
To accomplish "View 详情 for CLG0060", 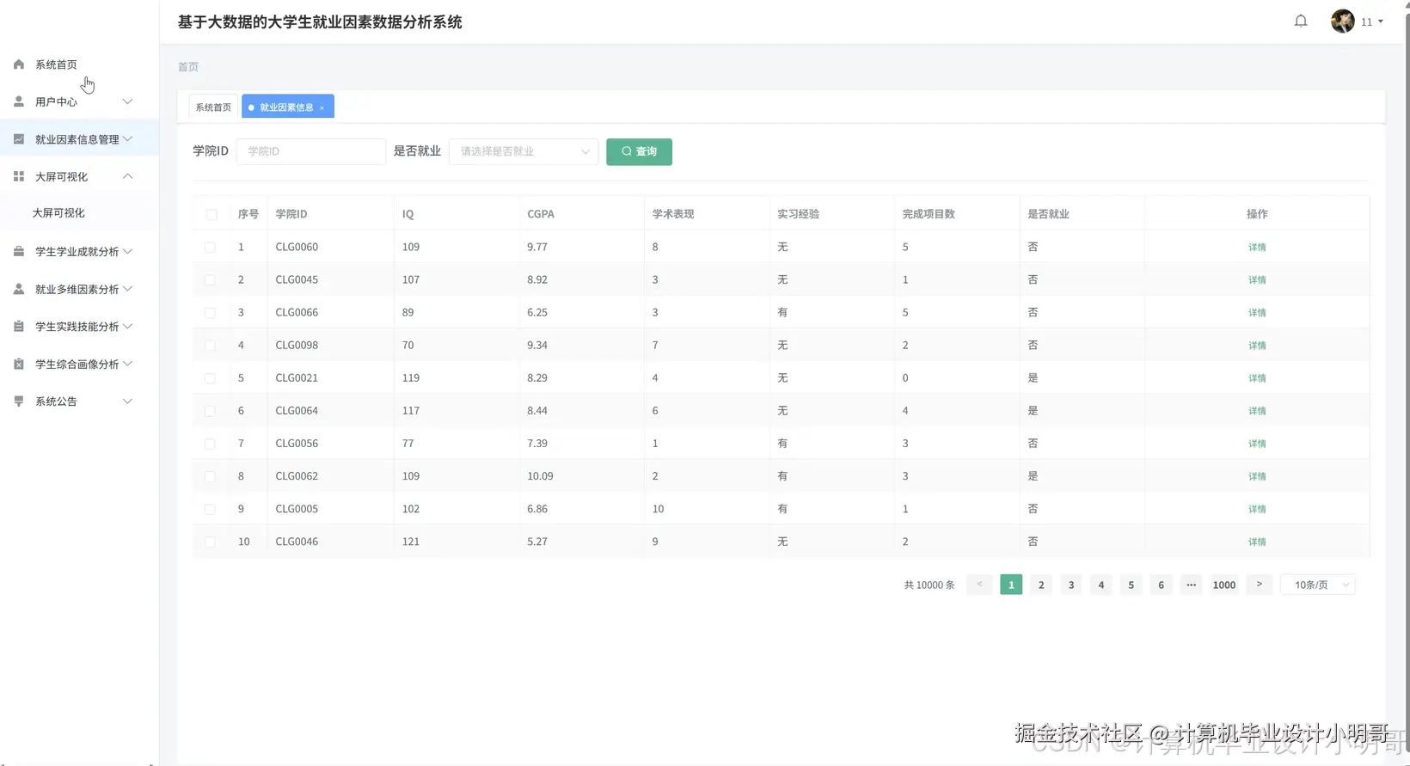I will tap(1257, 248).
